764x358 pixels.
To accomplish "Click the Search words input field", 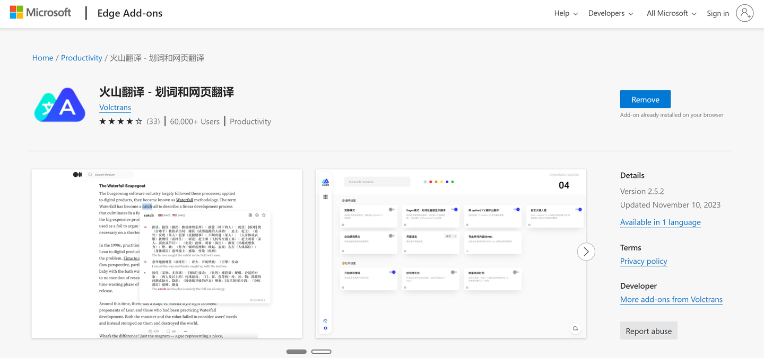I will click(377, 182).
